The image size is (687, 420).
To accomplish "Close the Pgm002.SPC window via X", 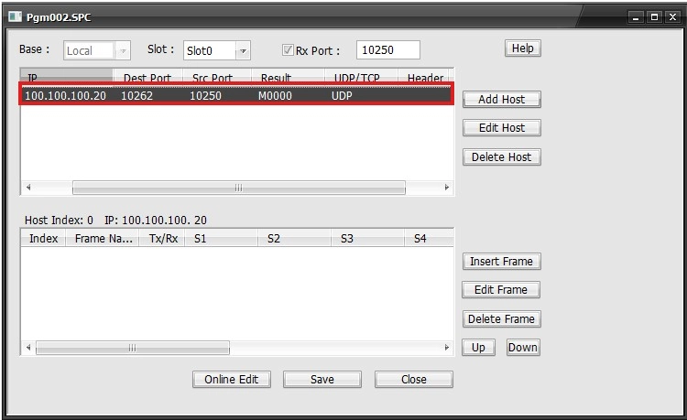I will tap(672, 17).
